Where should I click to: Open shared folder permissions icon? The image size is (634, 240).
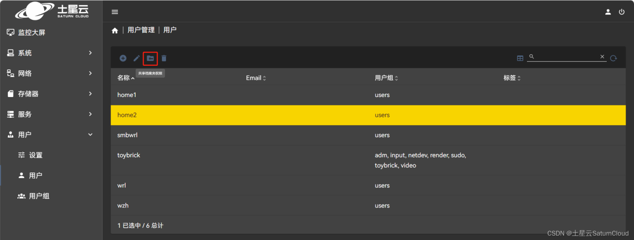coord(150,58)
